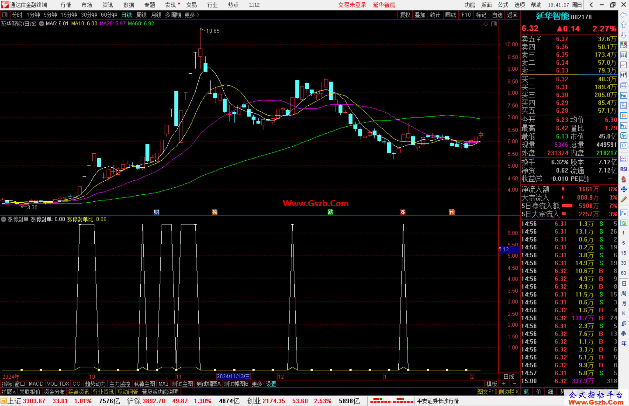Click the back arrow icon in right sidebar
This screenshot has width=629, height=406.
623,15
